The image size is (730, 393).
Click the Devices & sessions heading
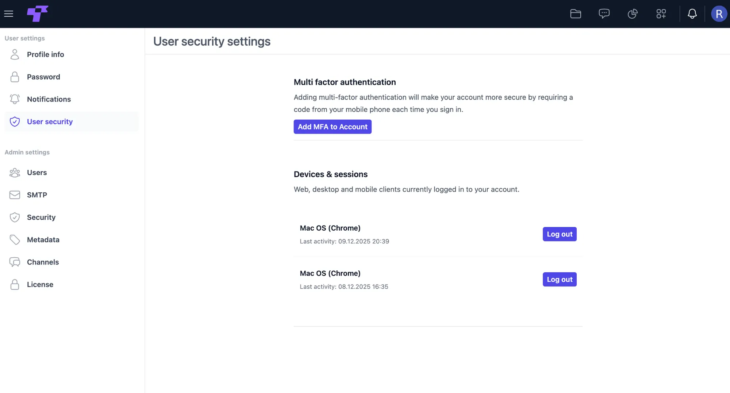pyautogui.click(x=331, y=174)
